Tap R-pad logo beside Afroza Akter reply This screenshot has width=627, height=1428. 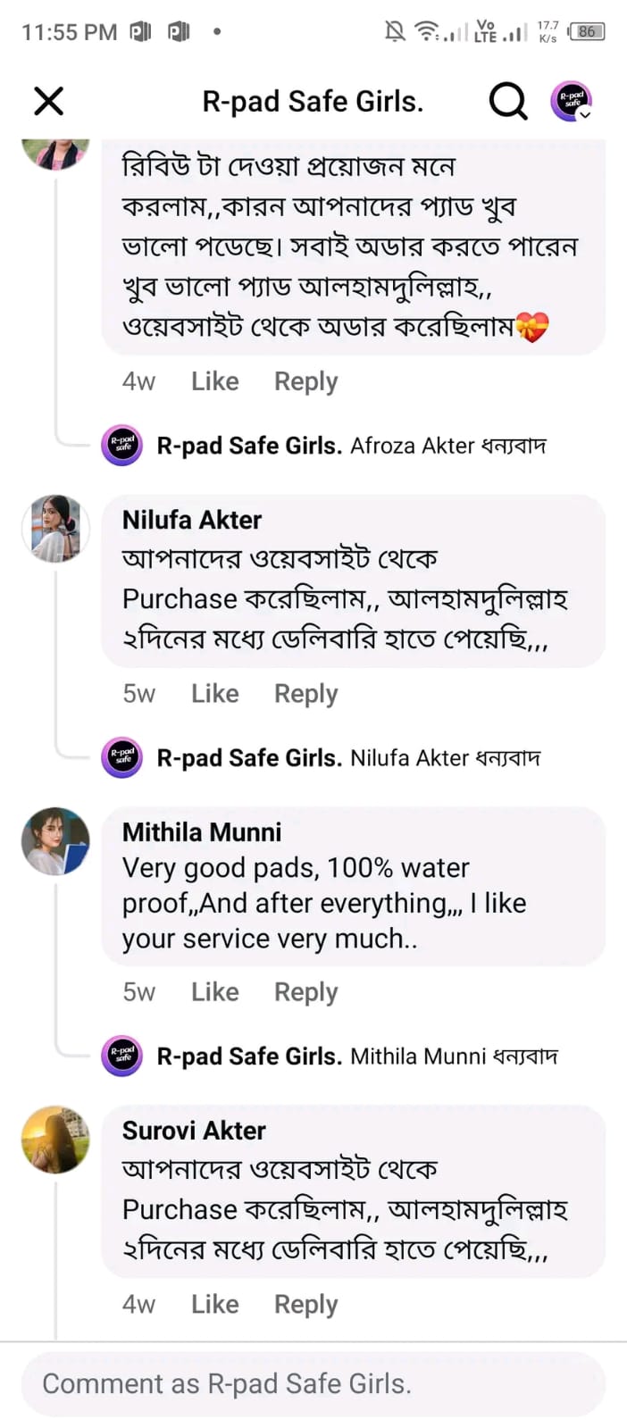pyautogui.click(x=122, y=445)
